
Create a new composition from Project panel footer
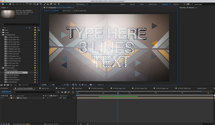point(8,85)
